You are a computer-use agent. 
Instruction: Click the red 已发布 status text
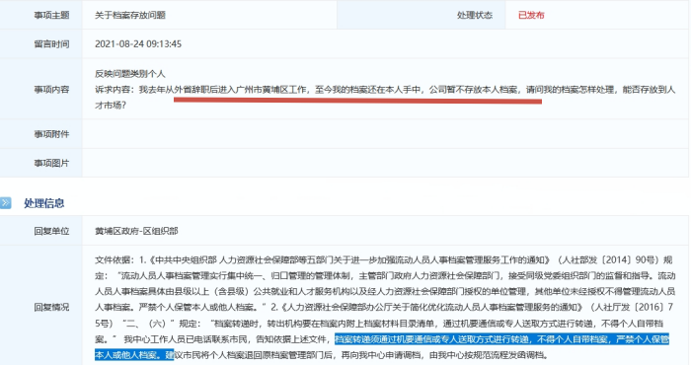(531, 15)
